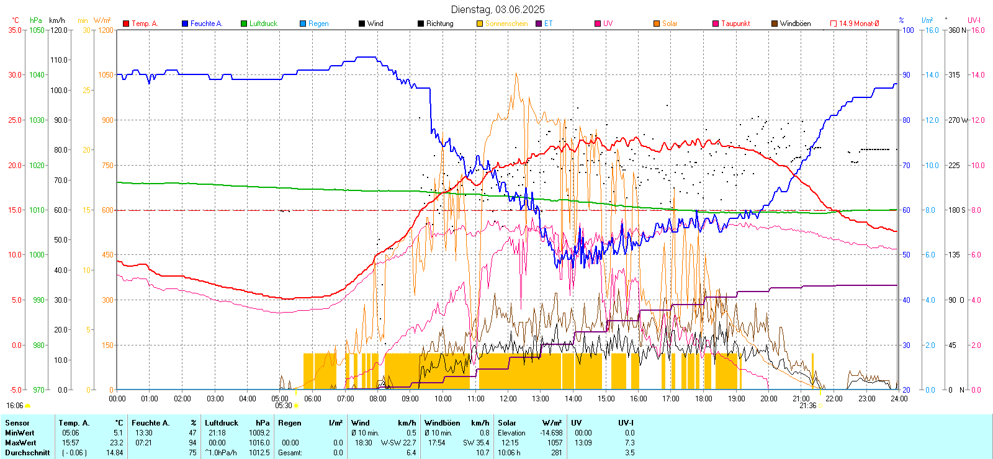Screen dimensions: 993x459
Task: Click the sunrise sun icon at 05:30
Action: (296, 406)
